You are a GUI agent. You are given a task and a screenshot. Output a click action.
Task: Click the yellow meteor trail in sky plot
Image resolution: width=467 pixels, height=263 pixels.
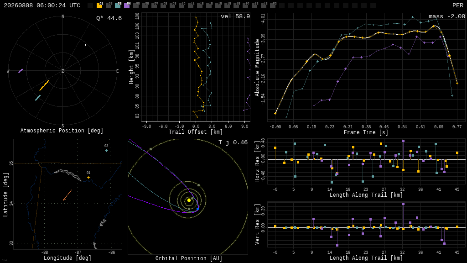pyautogui.click(x=44, y=85)
